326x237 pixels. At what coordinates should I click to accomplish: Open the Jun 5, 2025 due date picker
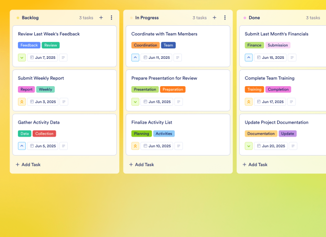click(43, 146)
